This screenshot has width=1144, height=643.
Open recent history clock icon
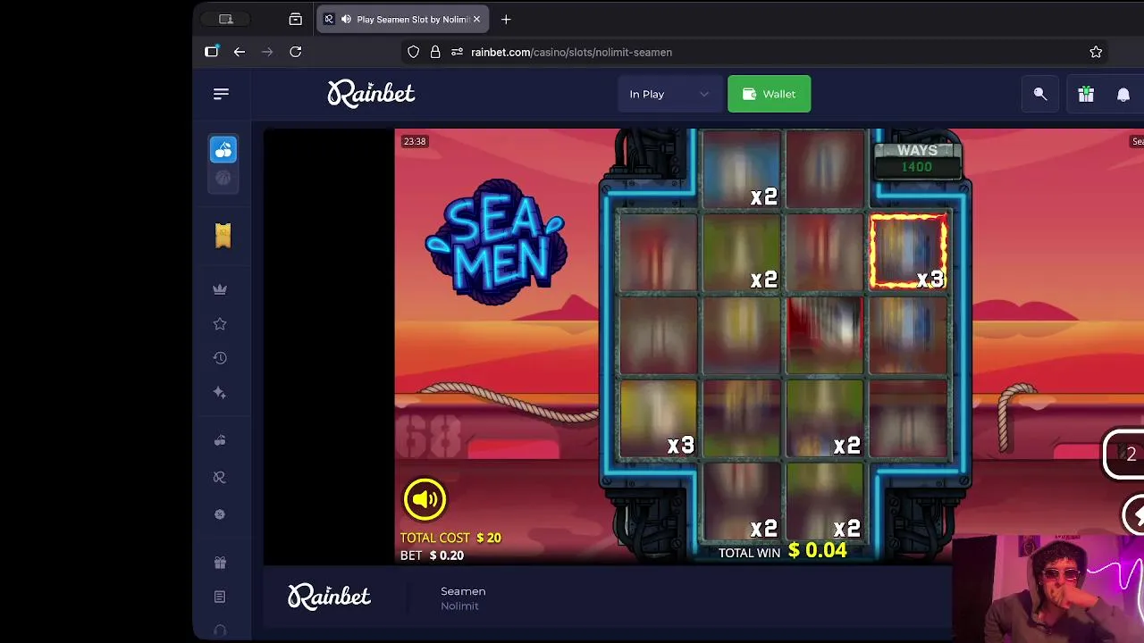(220, 358)
